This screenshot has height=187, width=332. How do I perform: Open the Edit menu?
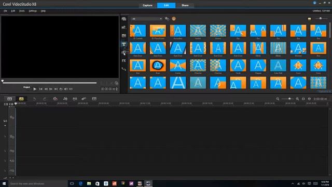pyautogui.click(x=13, y=11)
